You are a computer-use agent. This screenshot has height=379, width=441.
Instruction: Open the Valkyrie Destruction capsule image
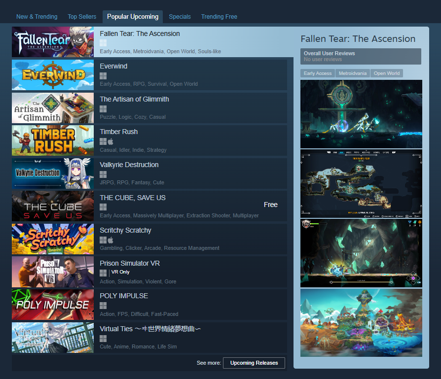53,173
